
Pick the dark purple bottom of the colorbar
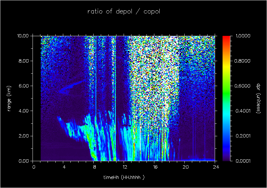(x=226, y=160)
